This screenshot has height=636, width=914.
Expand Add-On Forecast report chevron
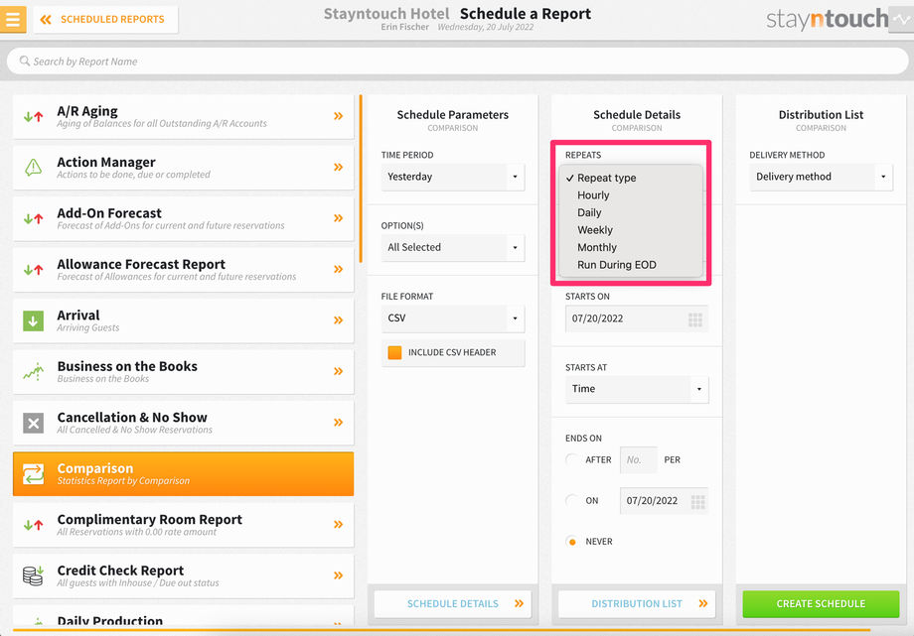click(338, 218)
